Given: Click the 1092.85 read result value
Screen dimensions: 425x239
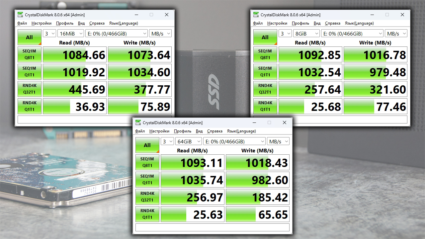Looking at the screenshot, I should coord(310,54).
